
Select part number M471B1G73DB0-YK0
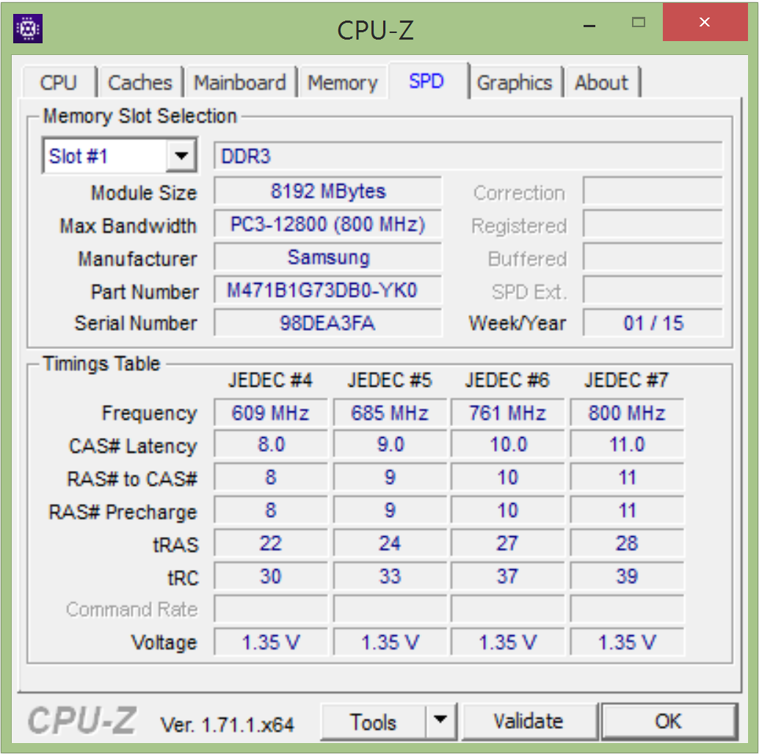(327, 290)
